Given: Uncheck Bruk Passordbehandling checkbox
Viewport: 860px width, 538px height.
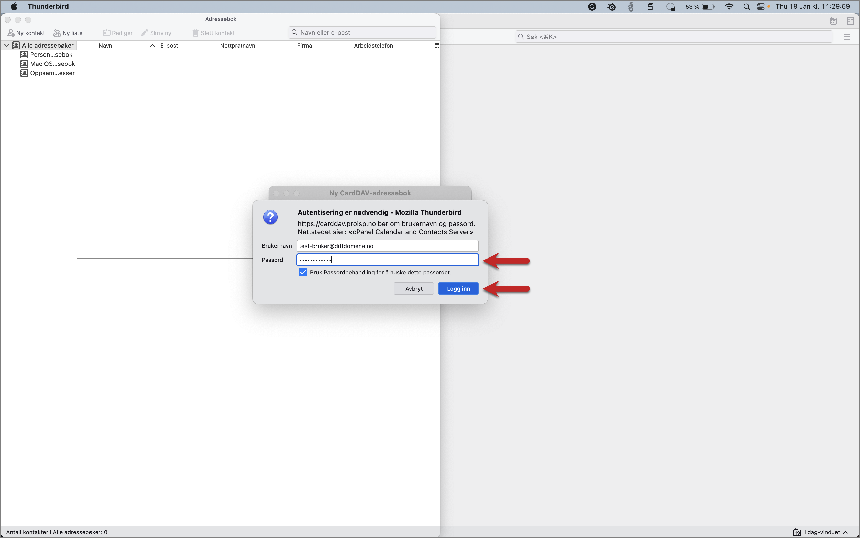Looking at the screenshot, I should (x=303, y=272).
